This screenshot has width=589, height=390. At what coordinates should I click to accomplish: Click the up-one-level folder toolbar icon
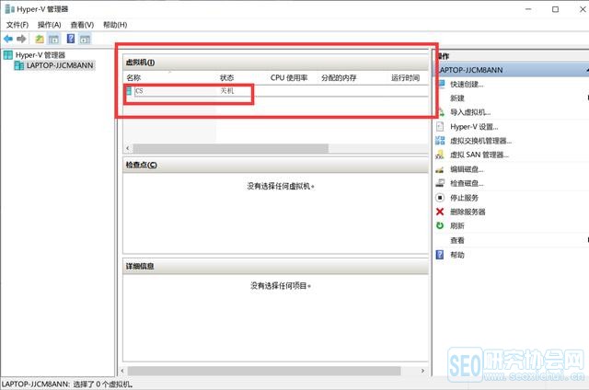click(x=40, y=39)
